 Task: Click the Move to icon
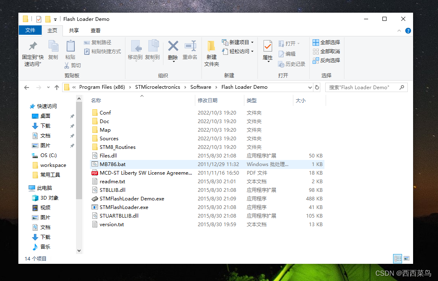[136, 46]
